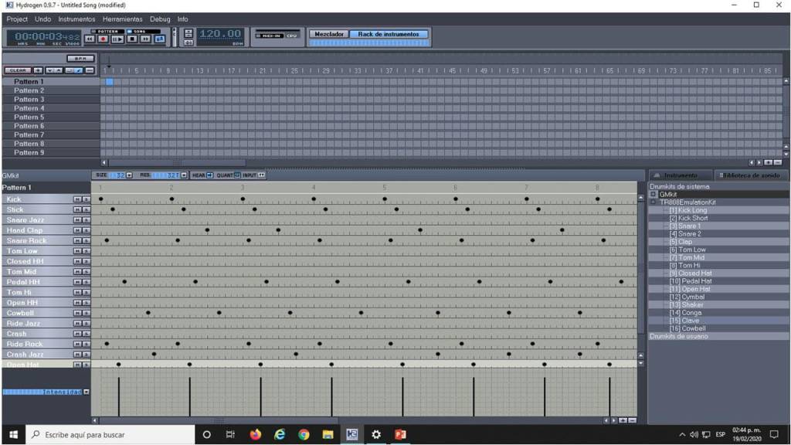Open Firefox from the Windows taskbar
791x445 pixels.
coord(256,435)
